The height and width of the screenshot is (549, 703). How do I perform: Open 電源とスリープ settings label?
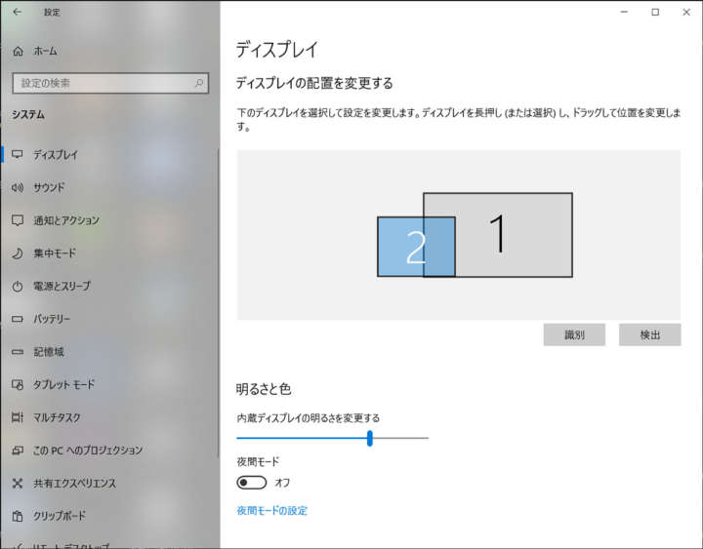(x=62, y=286)
